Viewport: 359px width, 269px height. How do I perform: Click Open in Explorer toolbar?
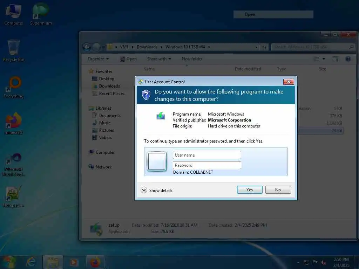128,59
